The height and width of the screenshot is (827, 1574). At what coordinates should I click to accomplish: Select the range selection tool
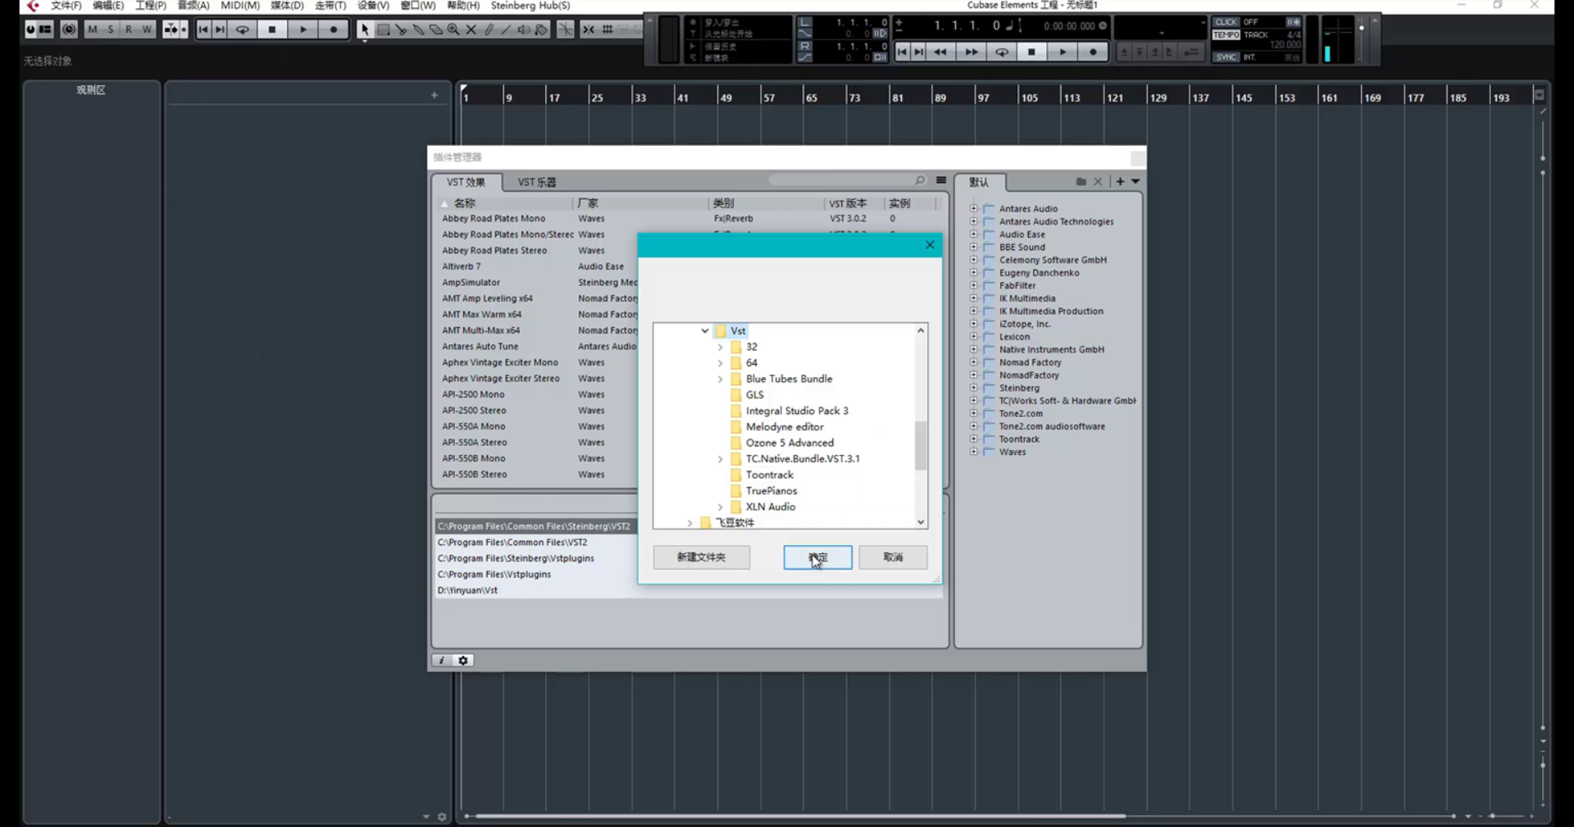point(383,30)
